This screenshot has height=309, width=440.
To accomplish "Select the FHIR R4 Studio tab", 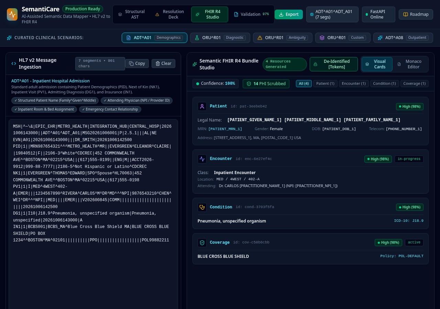I will pyautogui.click(x=209, y=14).
